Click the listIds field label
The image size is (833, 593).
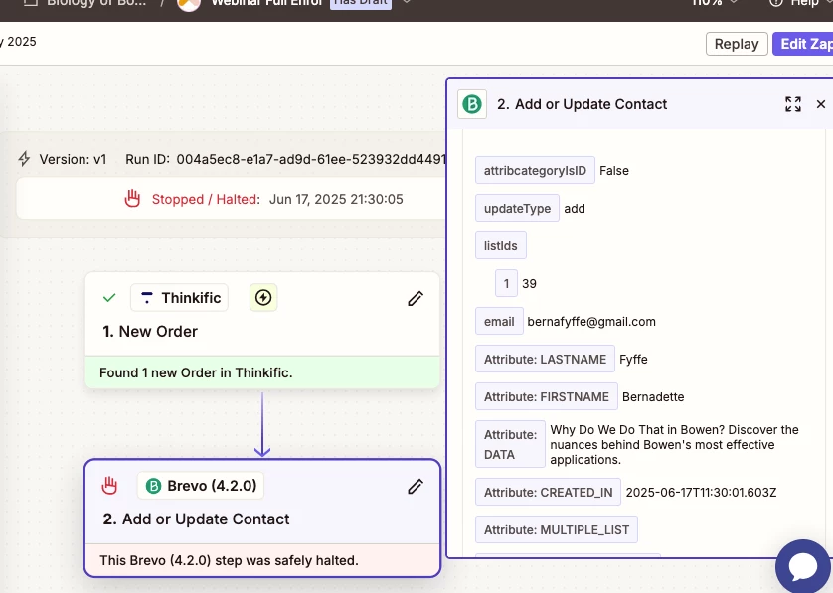(500, 245)
